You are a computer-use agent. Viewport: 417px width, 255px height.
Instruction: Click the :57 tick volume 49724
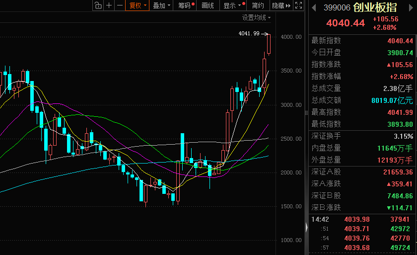click(x=400, y=248)
